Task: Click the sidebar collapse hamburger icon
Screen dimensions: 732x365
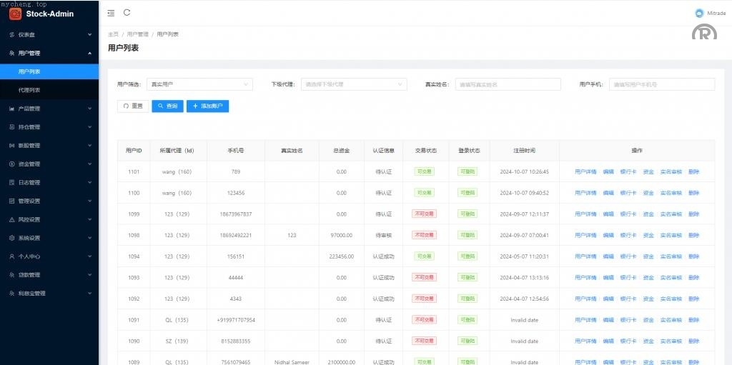Action: pos(111,13)
